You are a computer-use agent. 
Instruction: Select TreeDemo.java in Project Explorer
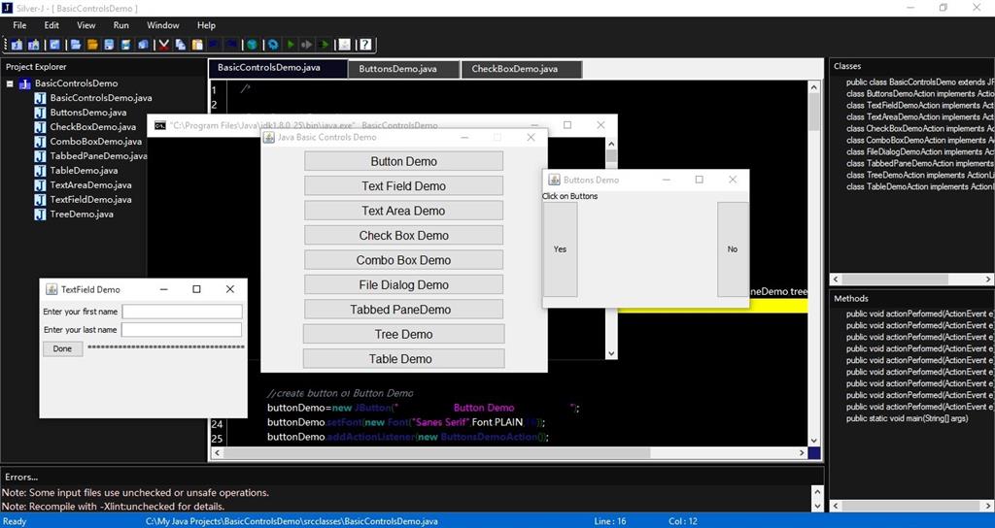82,214
